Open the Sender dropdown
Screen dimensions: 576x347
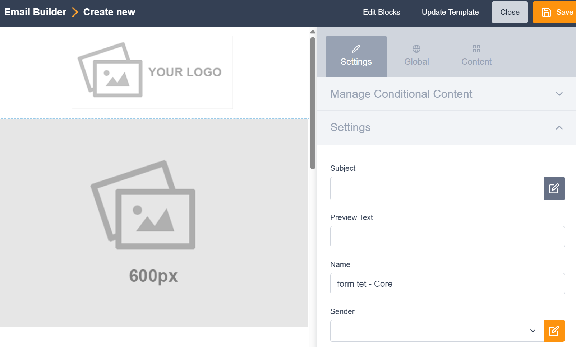point(437,331)
